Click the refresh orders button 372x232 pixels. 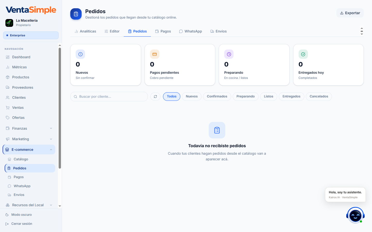pos(156,96)
